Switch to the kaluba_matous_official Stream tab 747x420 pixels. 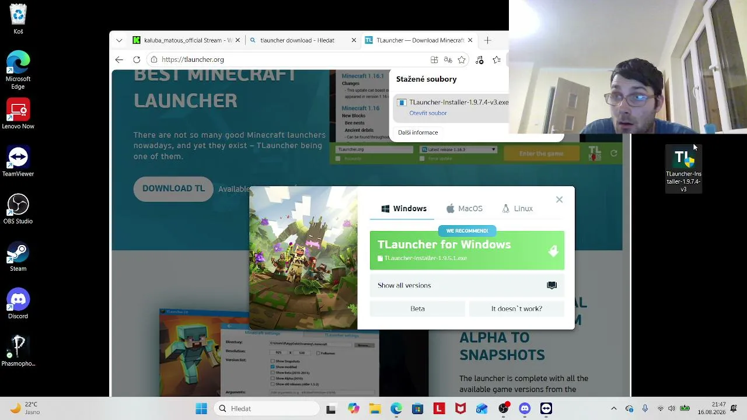pos(186,40)
